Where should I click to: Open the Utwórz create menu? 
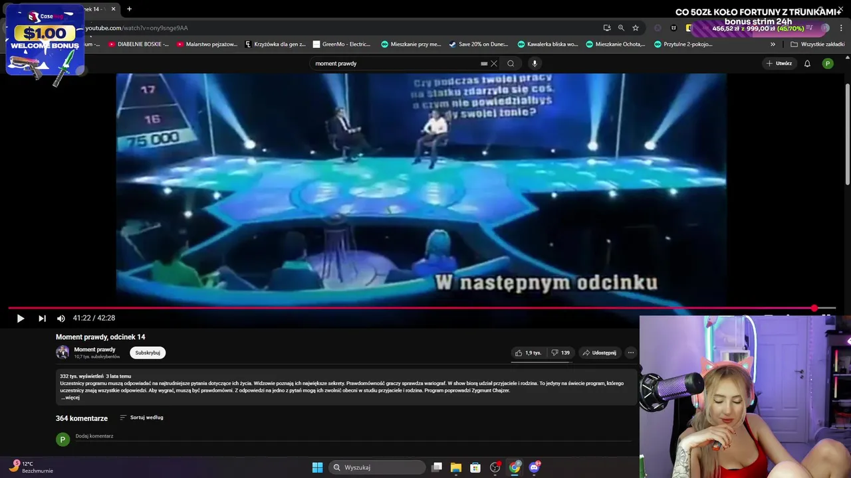point(779,64)
